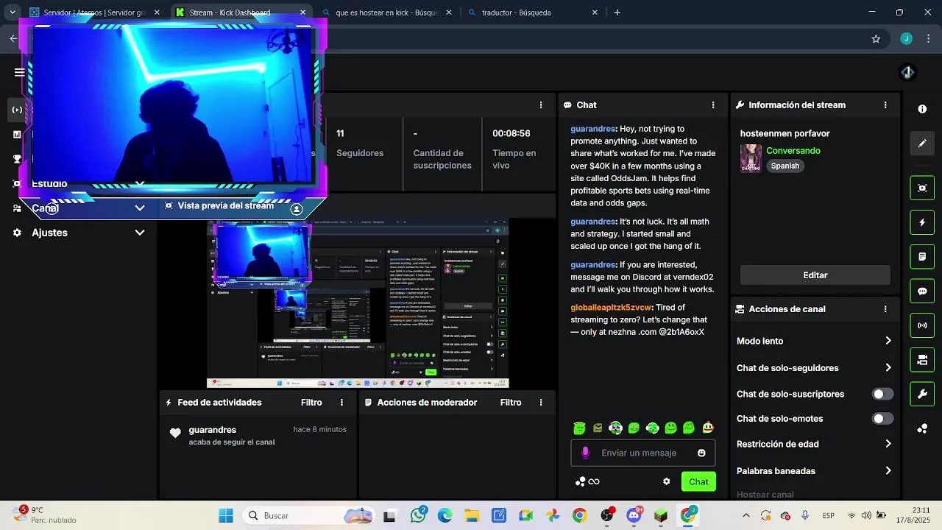The image size is (942, 530).
Task: Toggle Chat de solo-suscriptores switch
Action: [882, 394]
